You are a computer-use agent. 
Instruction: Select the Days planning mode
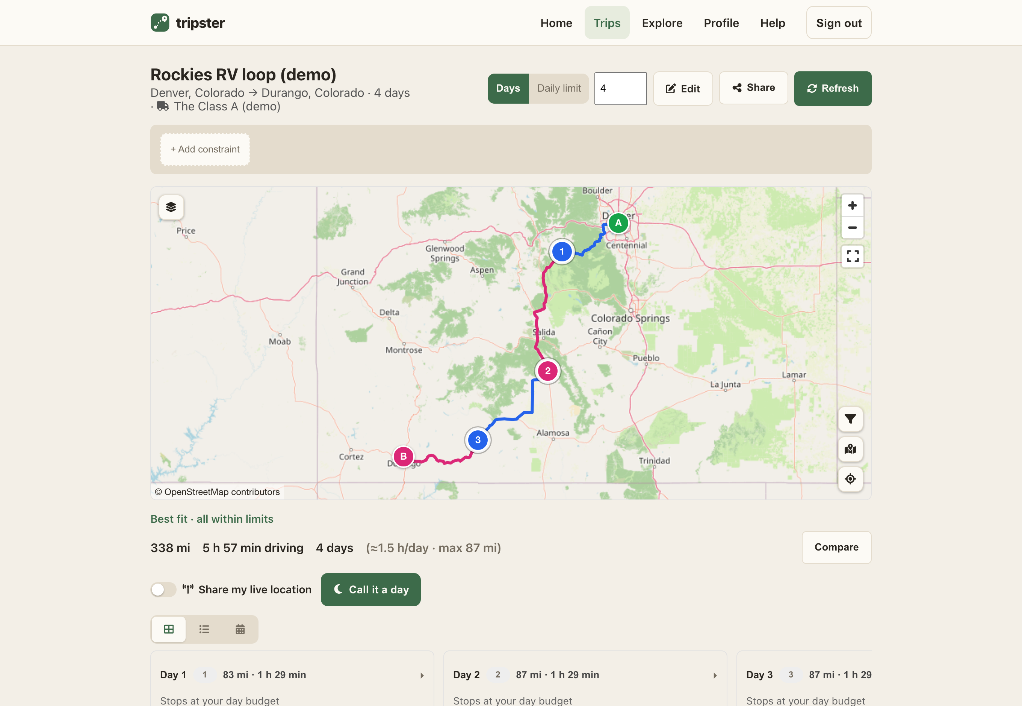click(508, 89)
